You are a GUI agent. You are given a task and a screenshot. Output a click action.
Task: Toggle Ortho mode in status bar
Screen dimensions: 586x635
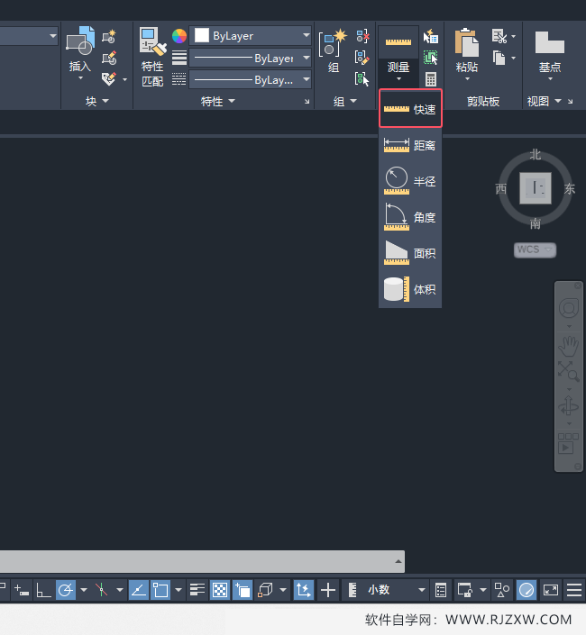[x=43, y=590]
